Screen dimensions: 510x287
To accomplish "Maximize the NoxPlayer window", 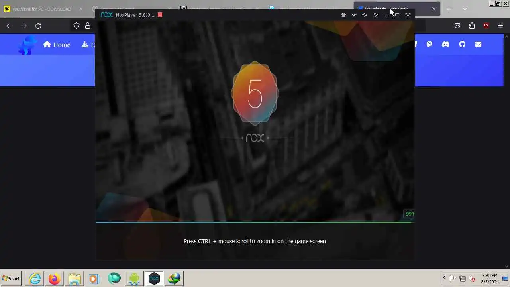I will click(397, 15).
